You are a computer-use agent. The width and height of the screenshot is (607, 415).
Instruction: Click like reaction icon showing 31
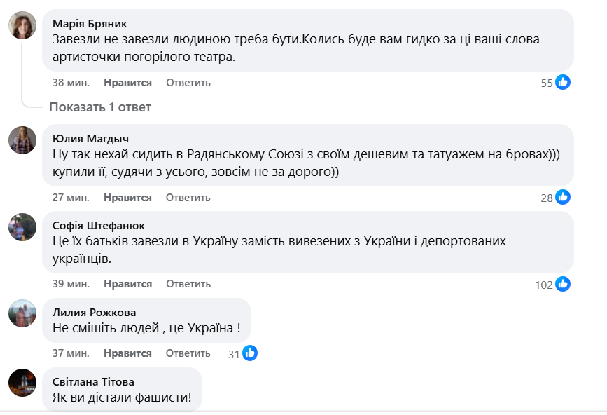point(250,353)
